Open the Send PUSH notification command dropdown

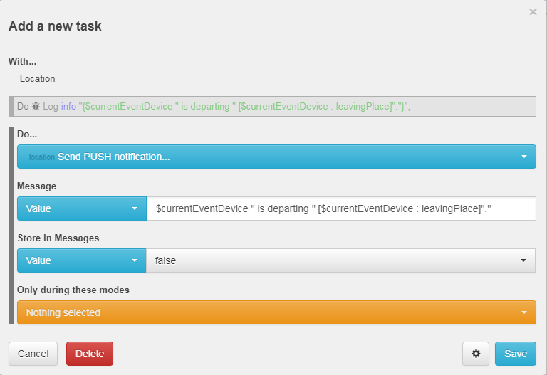coord(276,157)
